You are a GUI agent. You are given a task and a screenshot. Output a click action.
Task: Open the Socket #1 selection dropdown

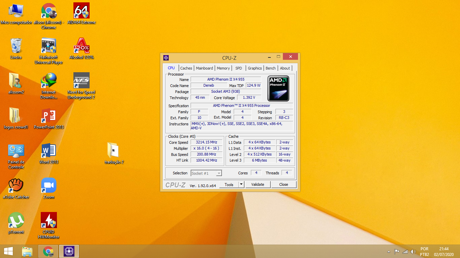206,173
